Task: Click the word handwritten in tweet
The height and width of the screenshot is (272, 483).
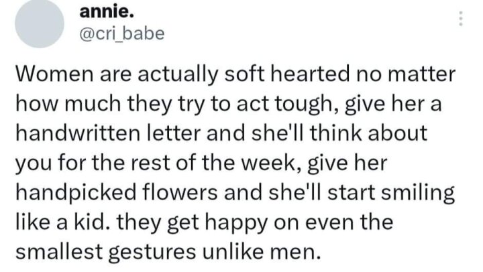Action: click(x=78, y=133)
